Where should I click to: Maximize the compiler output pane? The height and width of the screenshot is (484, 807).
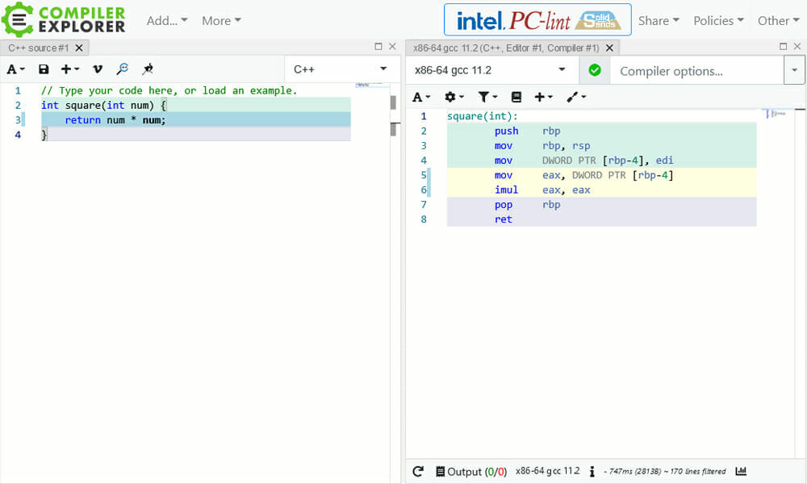point(783,48)
